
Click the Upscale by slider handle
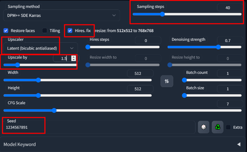point(18,65)
